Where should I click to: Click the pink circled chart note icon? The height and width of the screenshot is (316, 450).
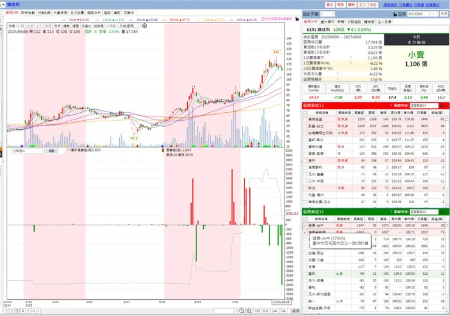pos(263,19)
